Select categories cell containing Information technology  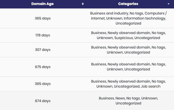click(128, 18)
